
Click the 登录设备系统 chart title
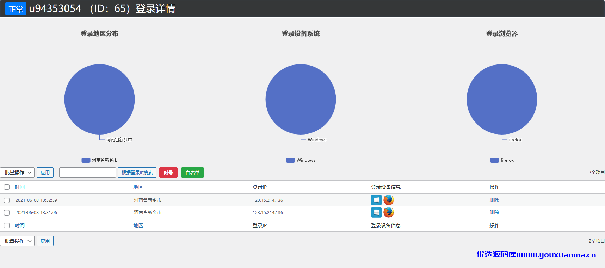coord(301,33)
